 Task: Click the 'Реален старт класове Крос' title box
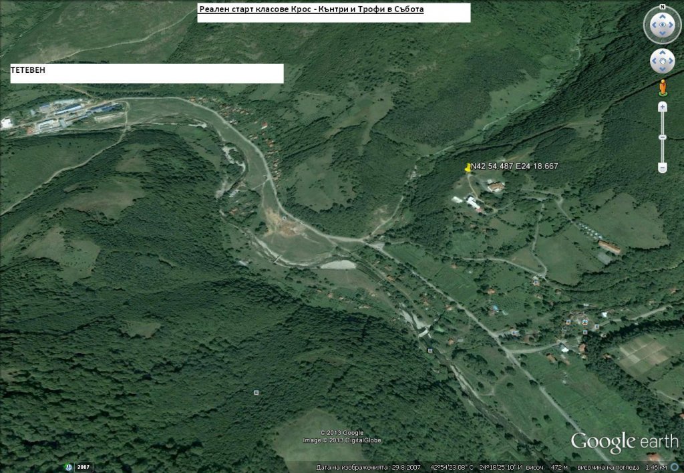point(334,13)
